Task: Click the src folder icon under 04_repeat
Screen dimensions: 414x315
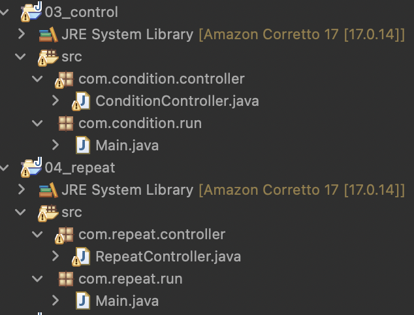Action: pyautogui.click(x=48, y=212)
